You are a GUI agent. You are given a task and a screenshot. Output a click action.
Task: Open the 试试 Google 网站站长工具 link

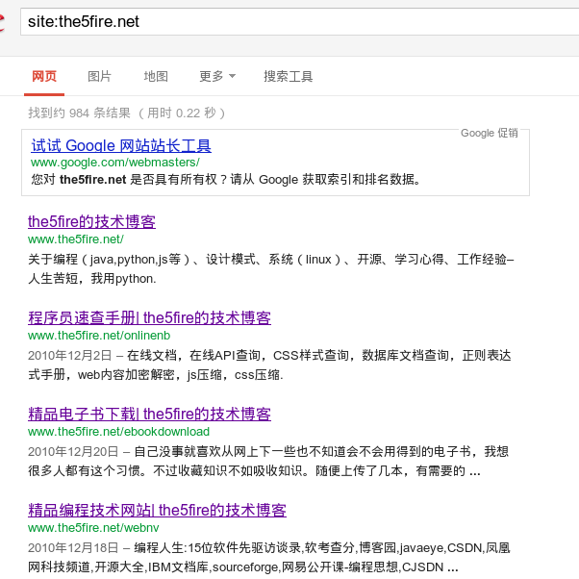tap(121, 146)
